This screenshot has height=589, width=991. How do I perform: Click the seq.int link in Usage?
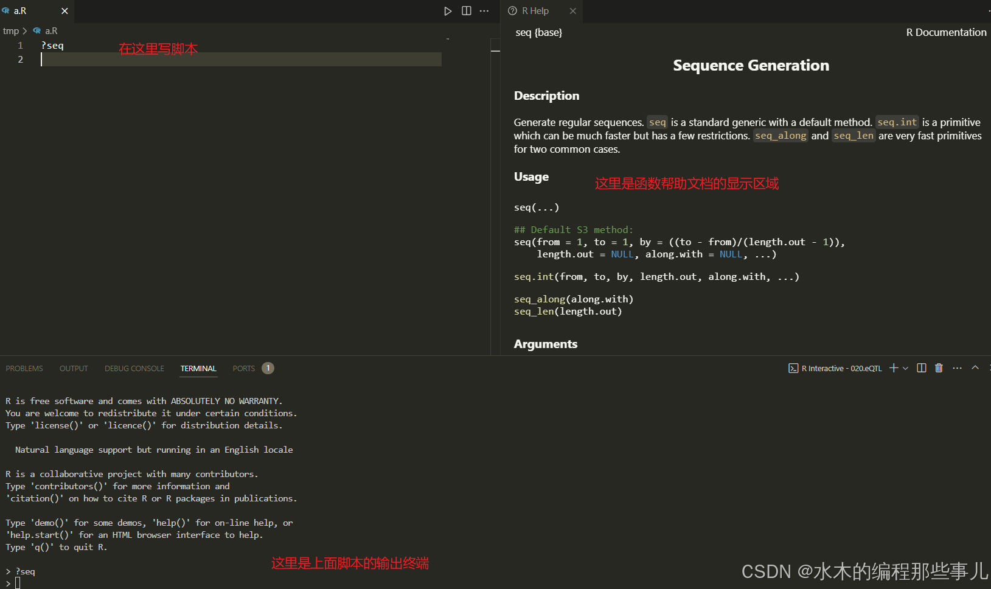coord(534,277)
